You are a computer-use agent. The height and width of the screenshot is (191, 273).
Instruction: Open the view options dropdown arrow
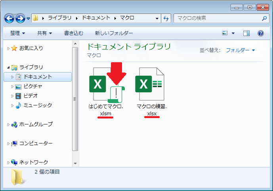tap(233, 33)
